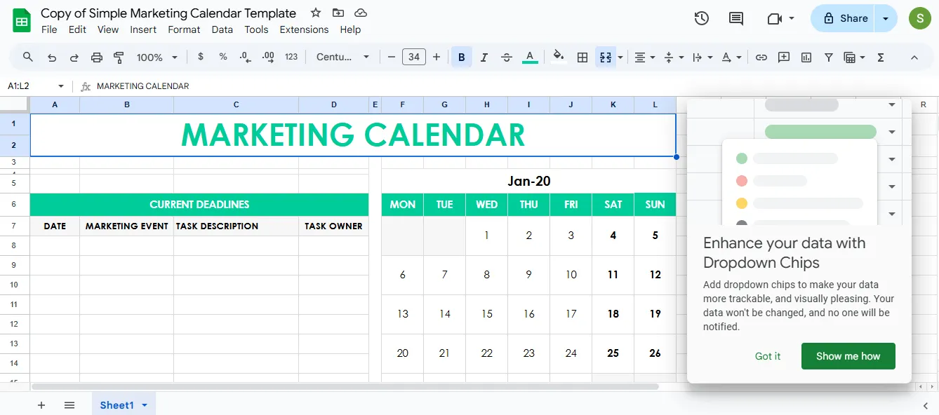Open the text color picker
Viewport: 939px width, 415px height.
tap(530, 57)
